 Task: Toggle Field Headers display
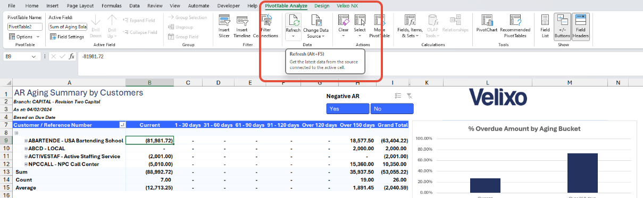tap(581, 27)
